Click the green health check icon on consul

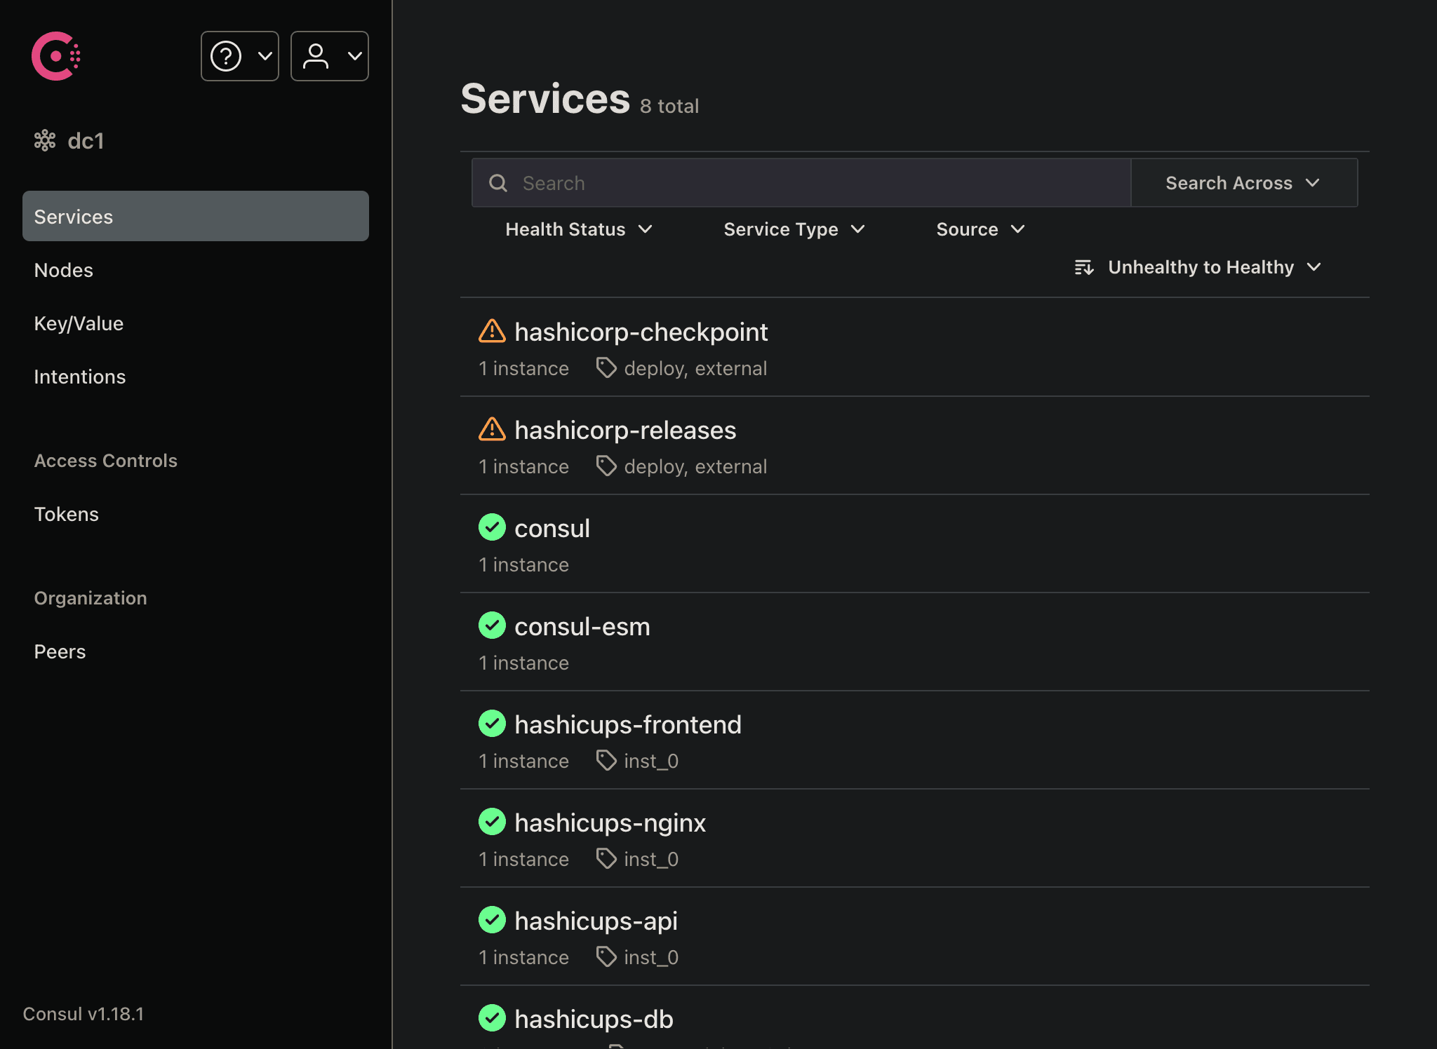tap(491, 527)
